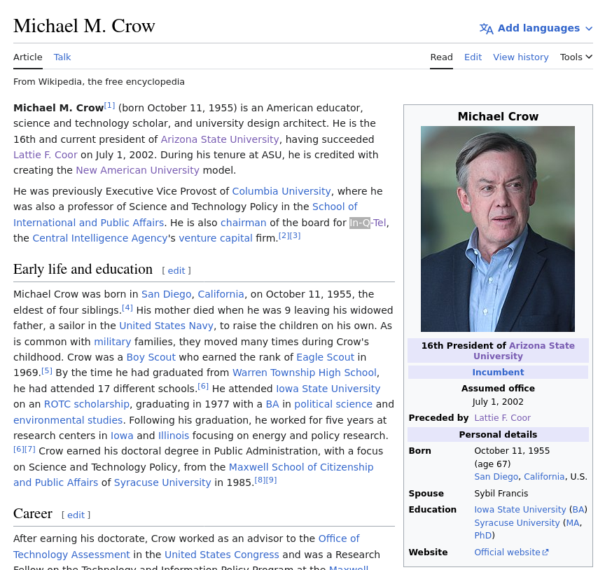Open the California link in article body
The width and height of the screenshot is (612, 570).
[x=221, y=294]
